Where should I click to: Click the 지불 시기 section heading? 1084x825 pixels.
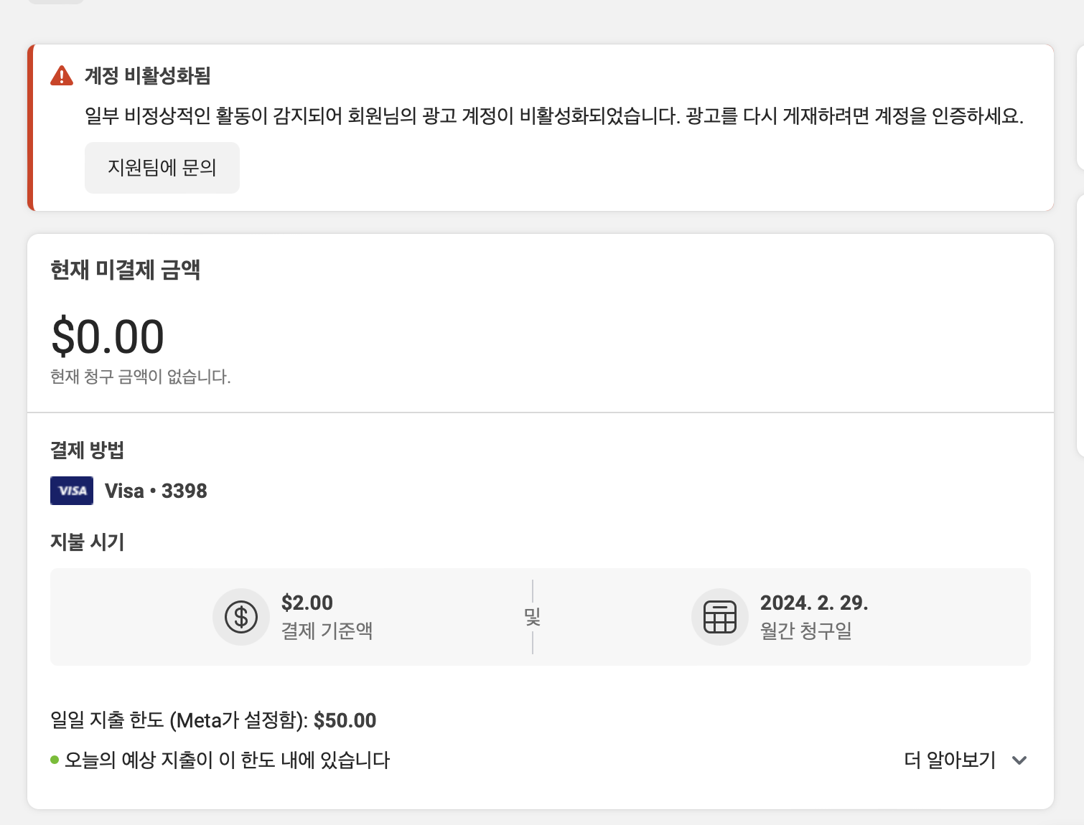coord(87,542)
